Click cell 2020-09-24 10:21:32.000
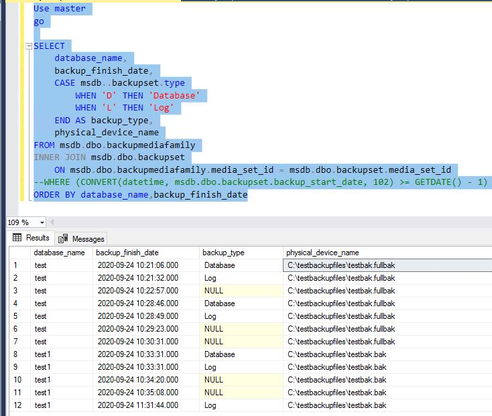Image resolution: width=492 pixels, height=416 pixels. [x=146, y=278]
